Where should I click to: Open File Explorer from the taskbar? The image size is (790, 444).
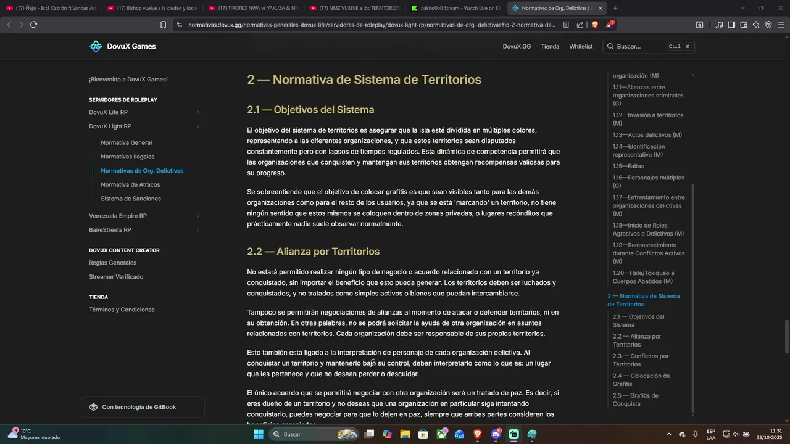405,434
